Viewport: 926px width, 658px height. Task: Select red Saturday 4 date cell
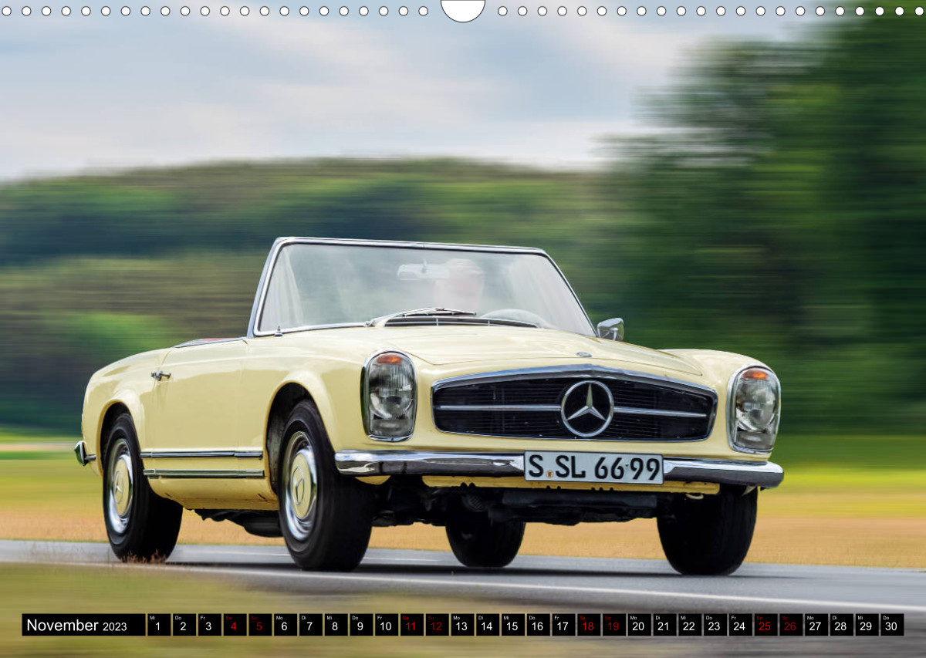(x=235, y=625)
